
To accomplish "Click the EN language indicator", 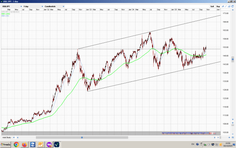I will (193, 144).
